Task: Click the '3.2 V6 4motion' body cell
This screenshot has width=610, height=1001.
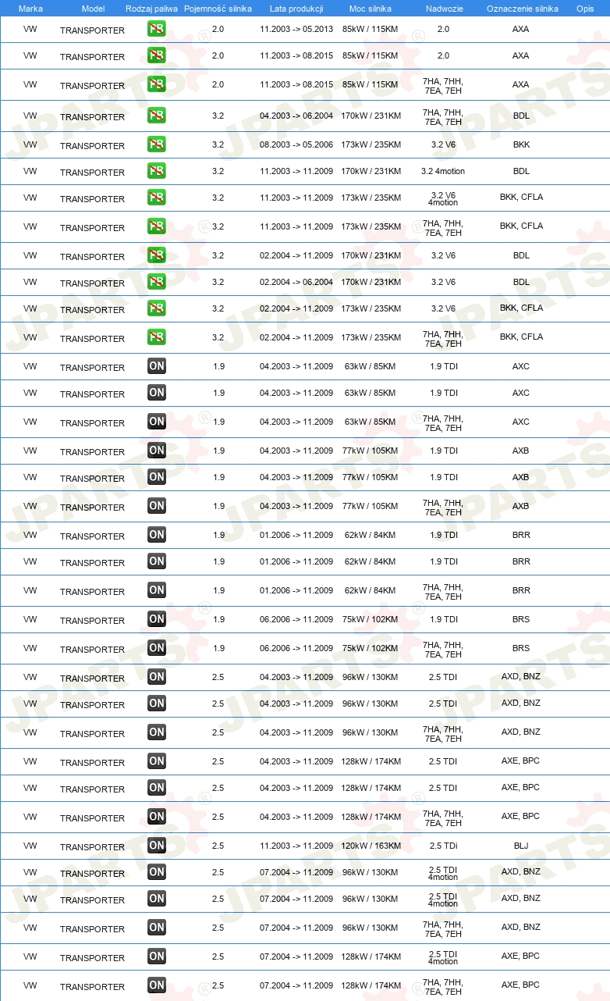Action: click(x=443, y=198)
